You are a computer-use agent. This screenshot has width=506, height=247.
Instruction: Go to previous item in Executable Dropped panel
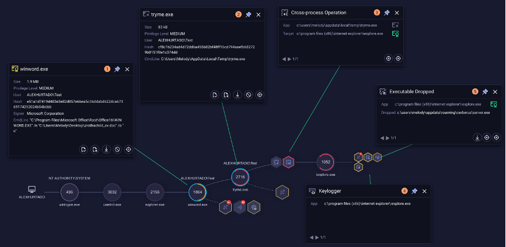click(382, 138)
